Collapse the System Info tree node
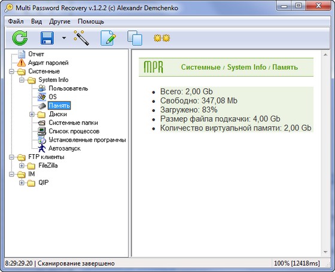Viewport: 335px width, 272px height. click(x=22, y=80)
